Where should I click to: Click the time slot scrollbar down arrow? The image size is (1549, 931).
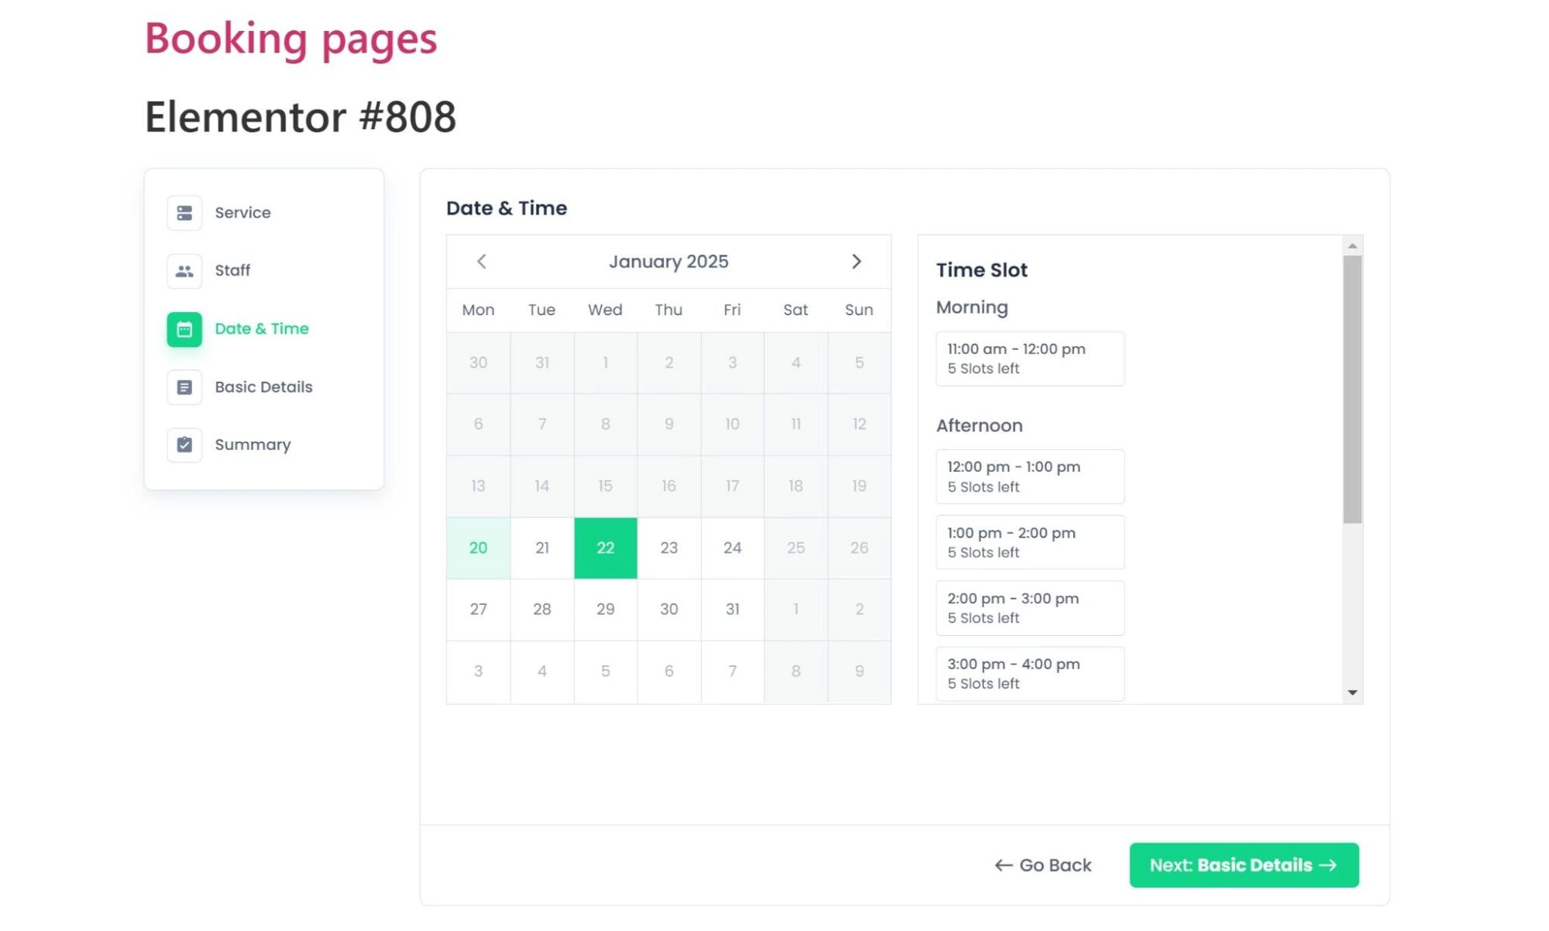tap(1352, 692)
